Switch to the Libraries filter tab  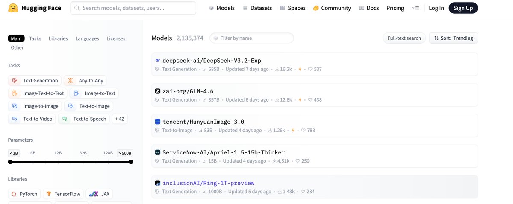(58, 38)
